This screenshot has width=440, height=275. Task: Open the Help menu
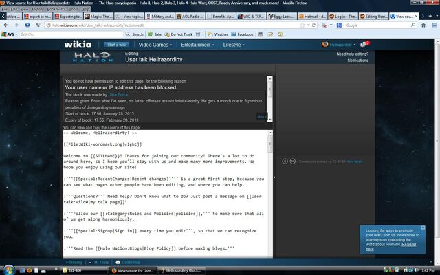(x=85, y=9)
